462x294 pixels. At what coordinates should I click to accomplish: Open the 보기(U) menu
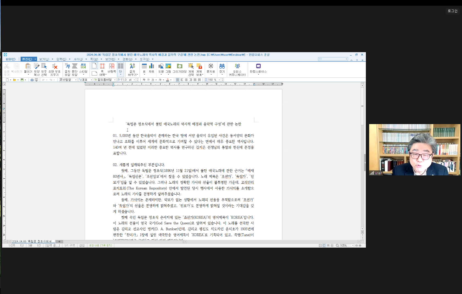pyautogui.click(x=44, y=59)
